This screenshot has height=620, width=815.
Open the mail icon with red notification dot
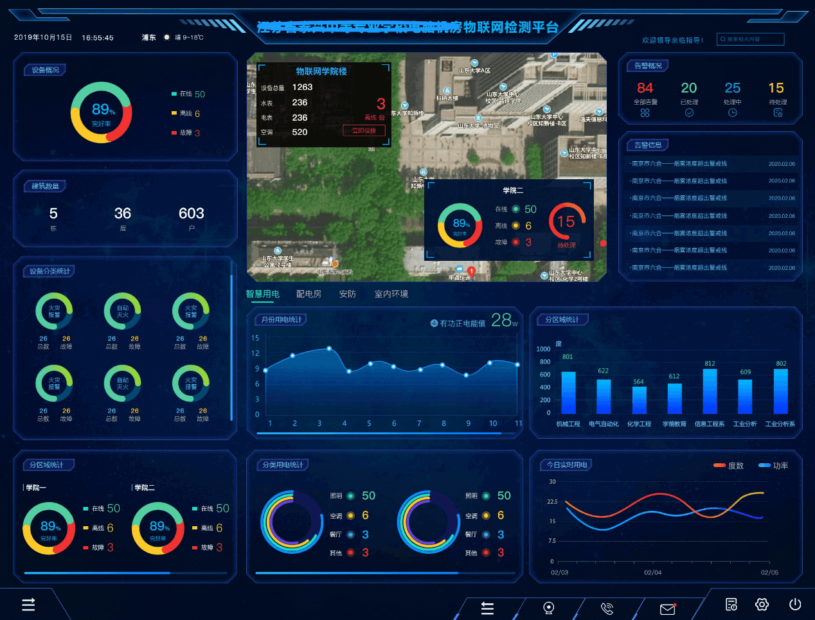point(668,608)
